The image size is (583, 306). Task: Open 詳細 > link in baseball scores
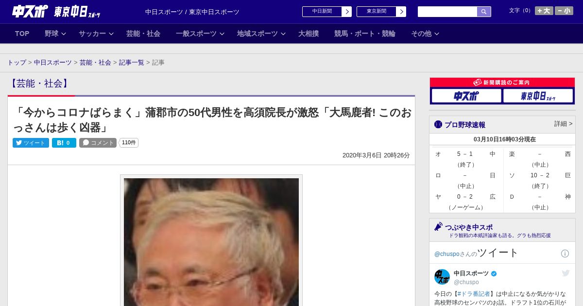pos(563,124)
